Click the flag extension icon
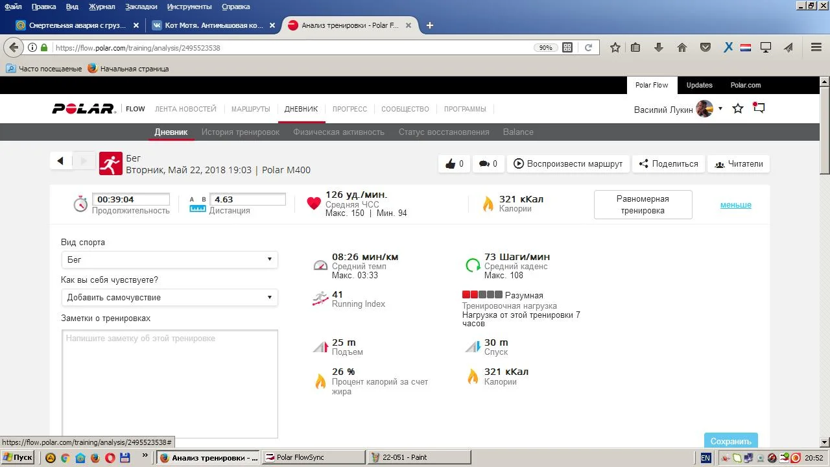830x467 pixels. pos(746,47)
